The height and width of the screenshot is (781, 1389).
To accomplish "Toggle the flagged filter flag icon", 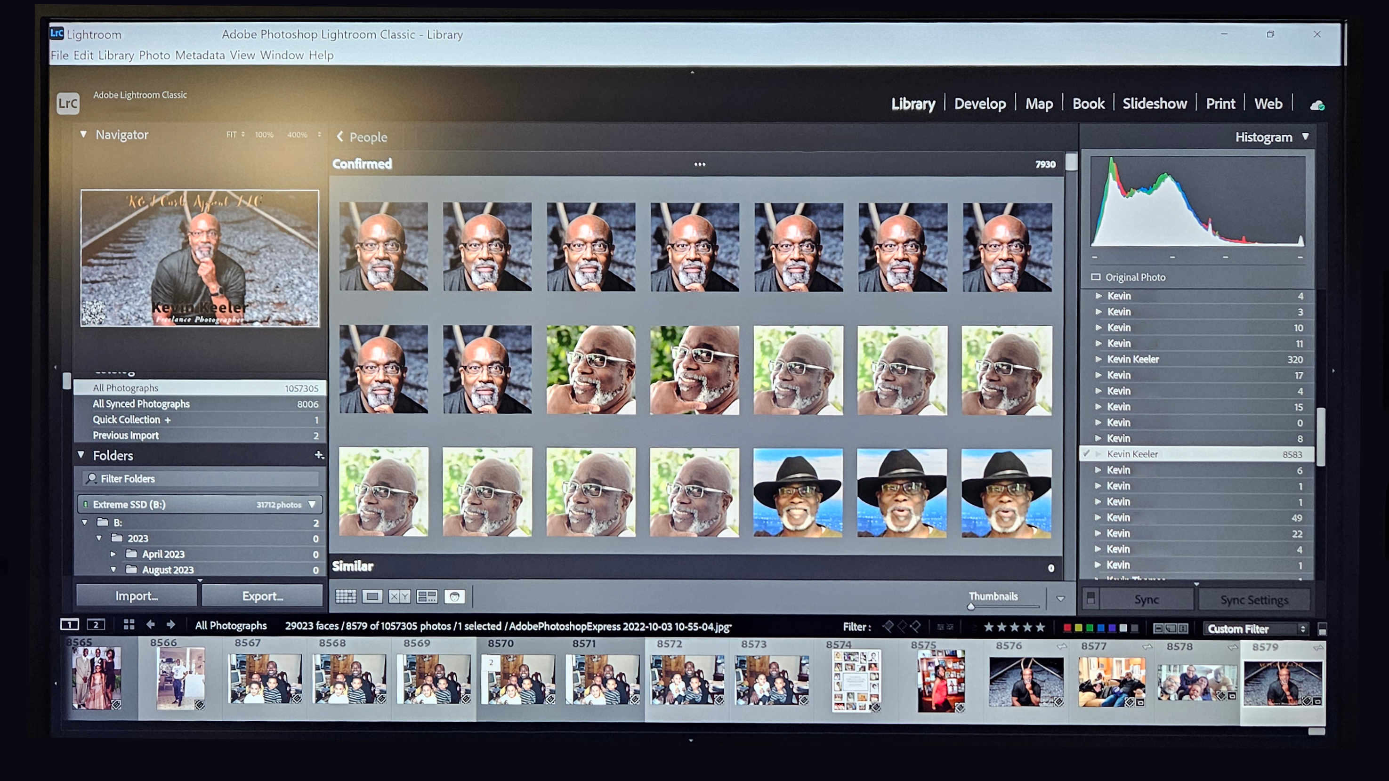I will pos(888,626).
